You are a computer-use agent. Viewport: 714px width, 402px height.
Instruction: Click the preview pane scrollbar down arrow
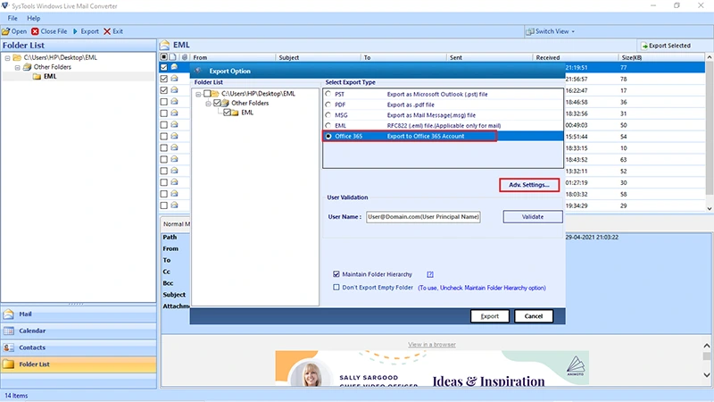click(707, 375)
